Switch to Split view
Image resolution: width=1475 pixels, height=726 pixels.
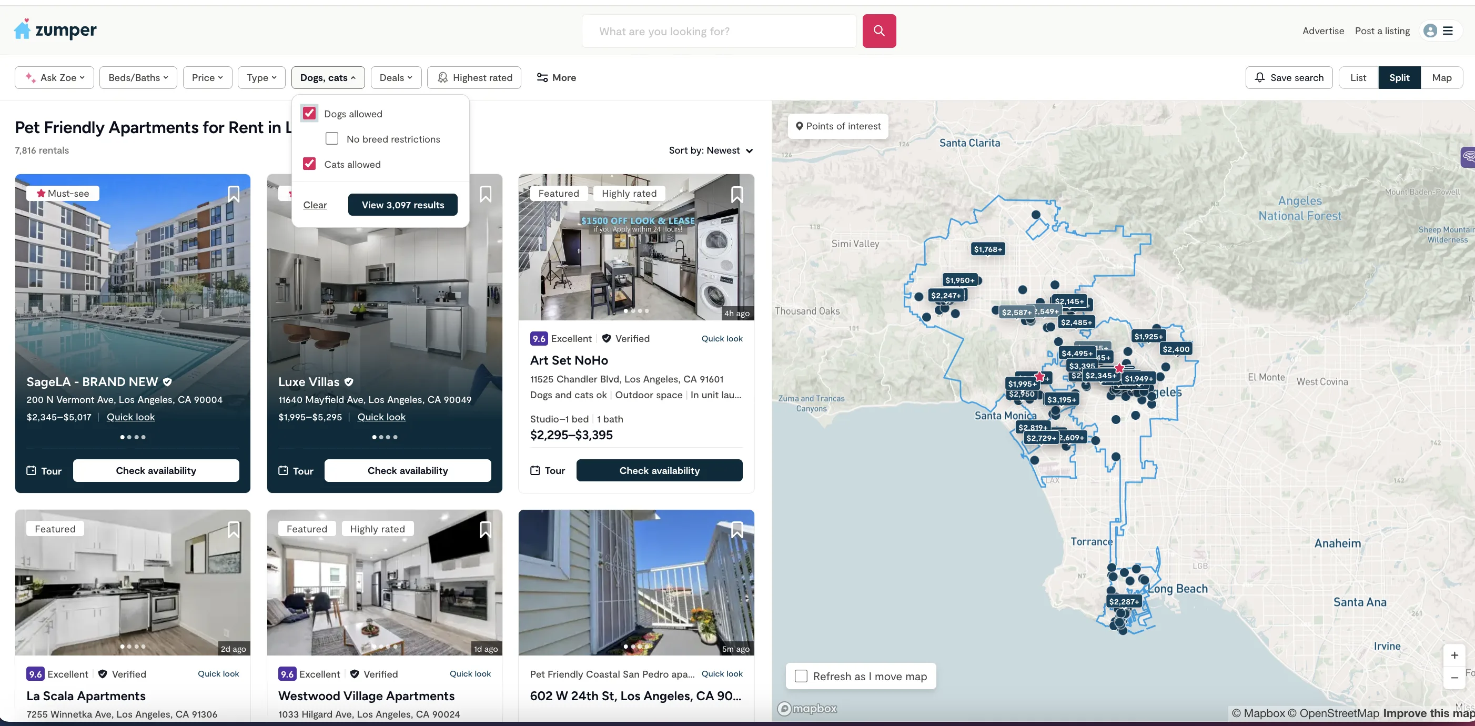tap(1399, 77)
